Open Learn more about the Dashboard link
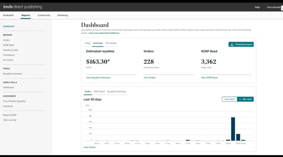This screenshot has height=157, width=283. (104, 33)
